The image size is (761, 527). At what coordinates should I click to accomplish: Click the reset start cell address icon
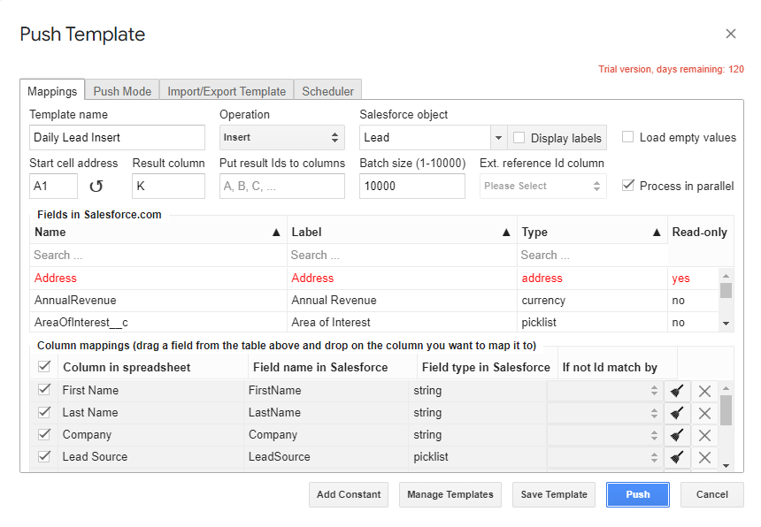96,187
